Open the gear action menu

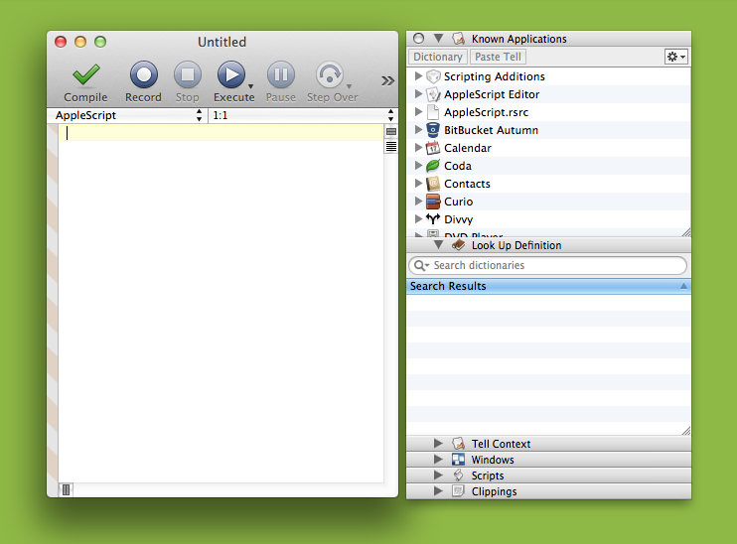coord(676,58)
